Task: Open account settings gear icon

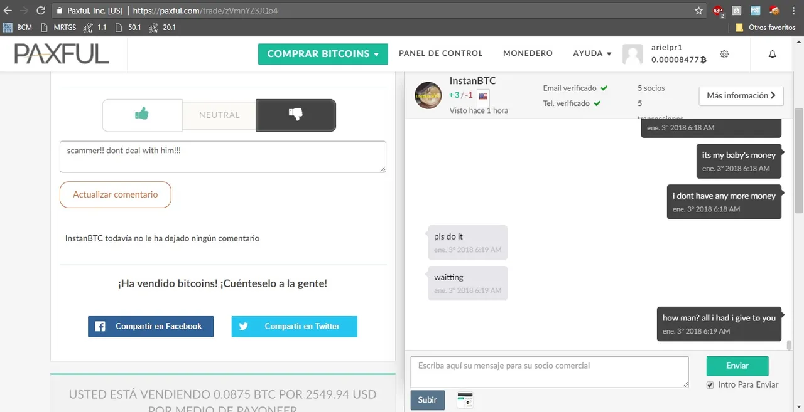Action: tap(724, 54)
